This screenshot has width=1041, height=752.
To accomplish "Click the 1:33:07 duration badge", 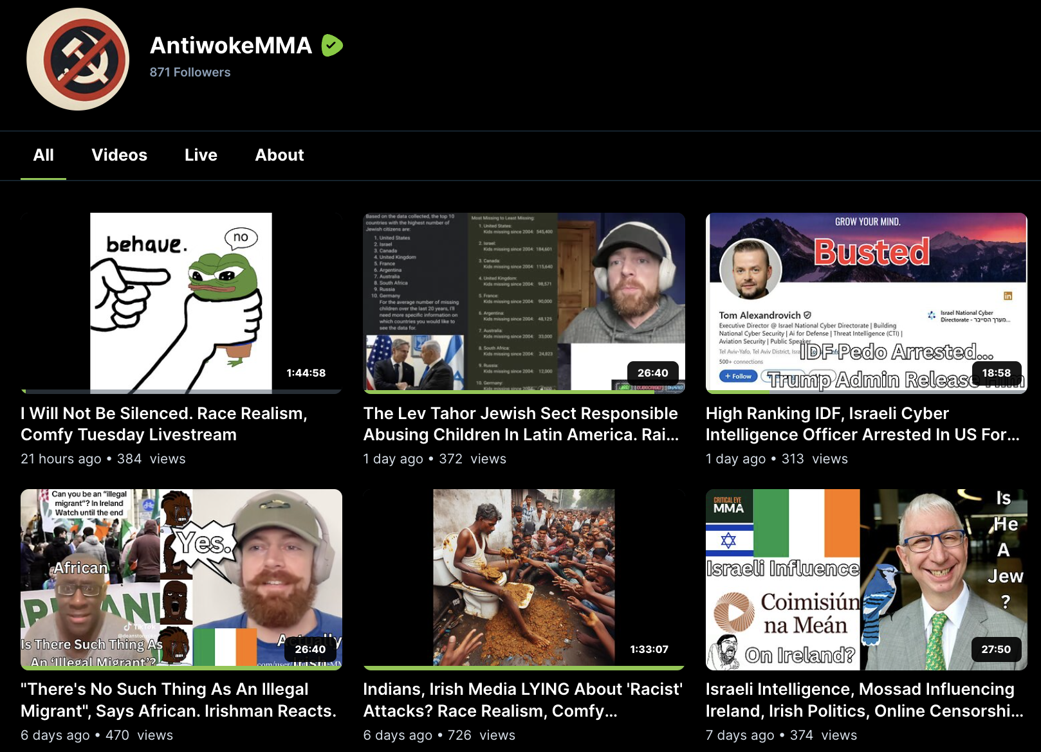I will (x=649, y=649).
